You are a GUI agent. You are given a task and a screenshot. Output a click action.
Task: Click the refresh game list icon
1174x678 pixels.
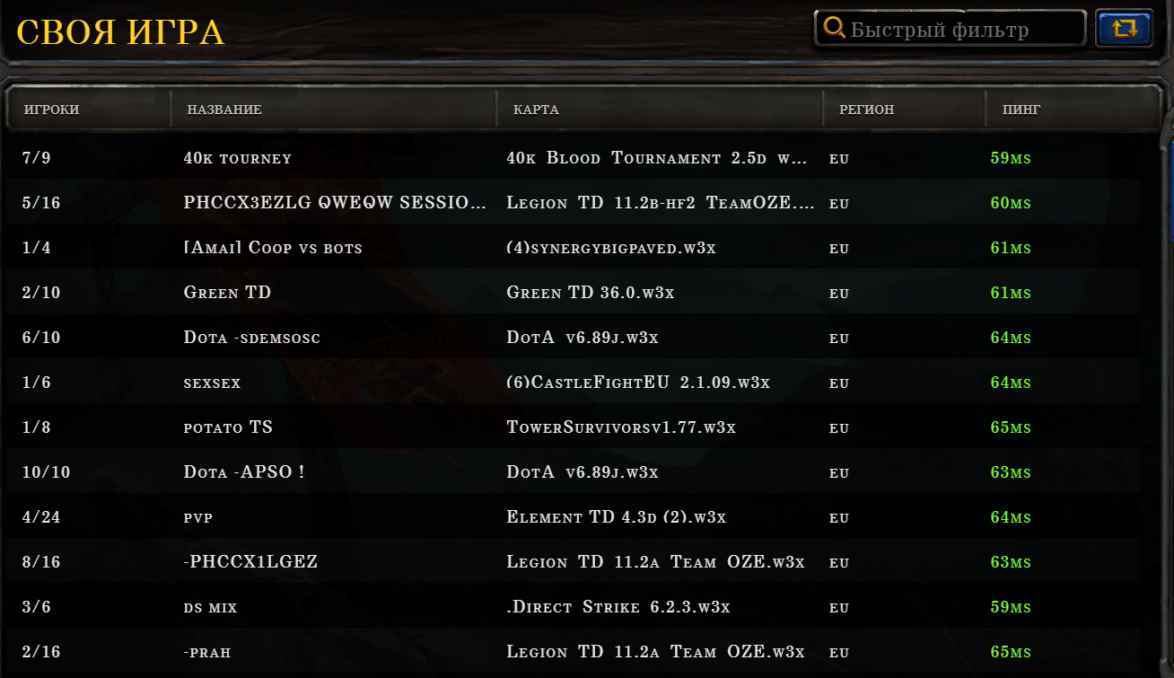click(1125, 28)
